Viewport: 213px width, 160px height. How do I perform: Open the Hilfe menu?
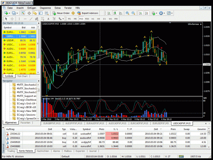click(78, 8)
